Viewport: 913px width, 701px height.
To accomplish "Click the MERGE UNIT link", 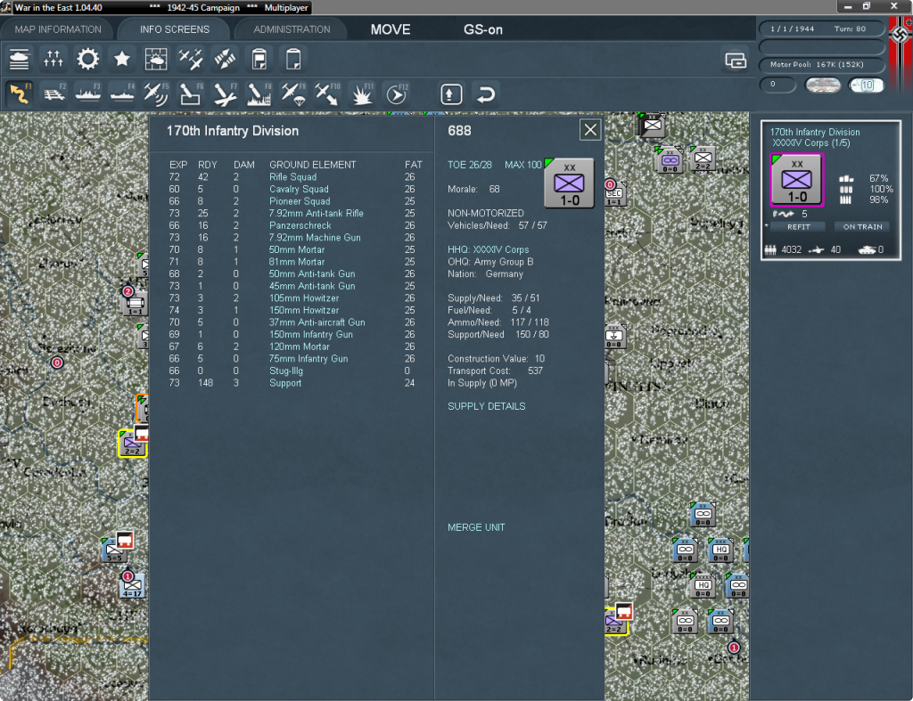I will pyautogui.click(x=476, y=527).
